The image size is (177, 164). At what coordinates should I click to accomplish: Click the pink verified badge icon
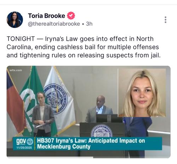coord(71,16)
